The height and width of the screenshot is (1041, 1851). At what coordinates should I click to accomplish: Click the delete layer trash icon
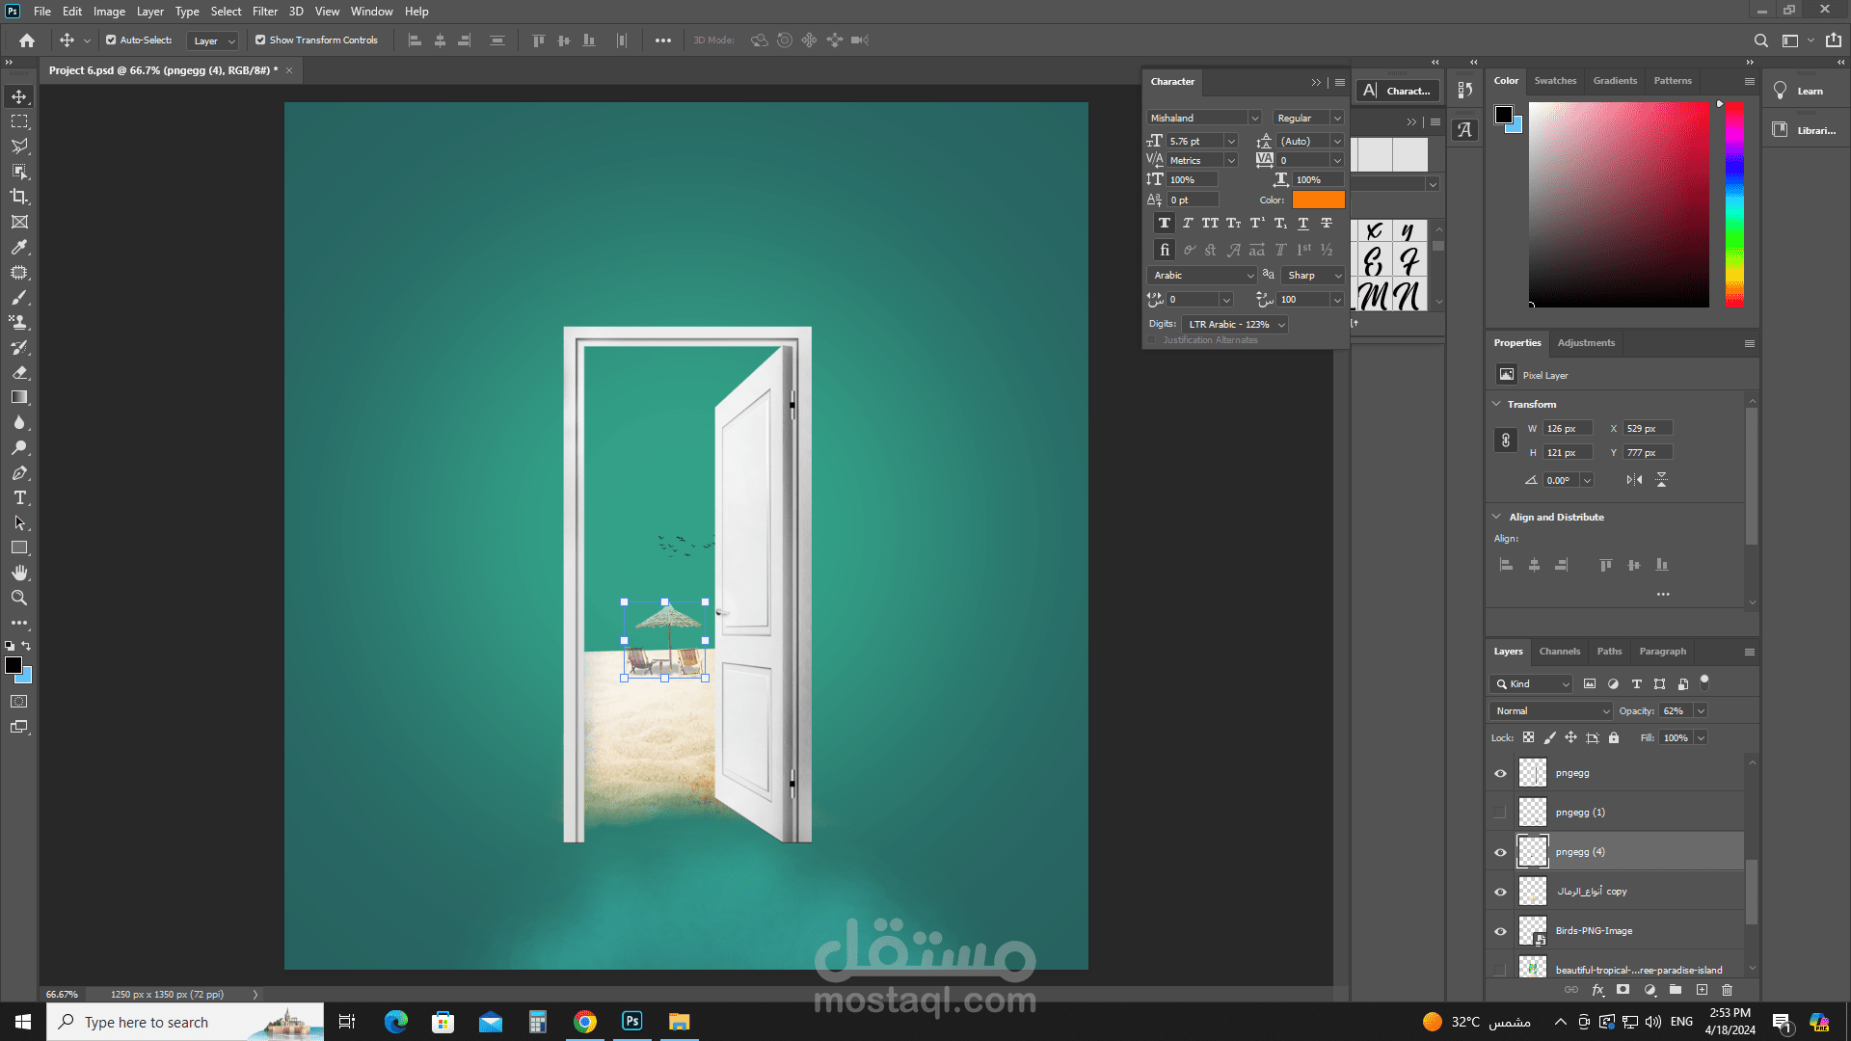(x=1728, y=990)
